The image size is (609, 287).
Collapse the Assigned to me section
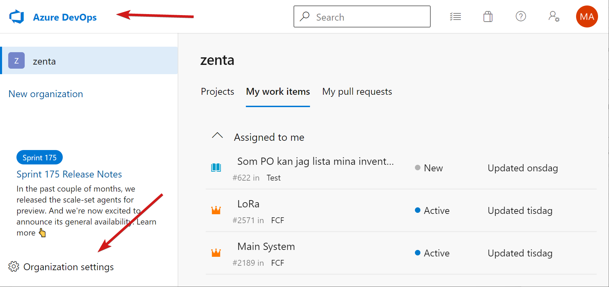[217, 136]
